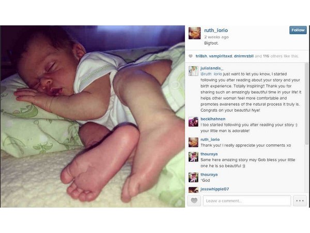Image resolution: width=310 pixels, height=233 pixels.
Task: Open ruth_iorio username link in header
Action: [x=216, y=31]
